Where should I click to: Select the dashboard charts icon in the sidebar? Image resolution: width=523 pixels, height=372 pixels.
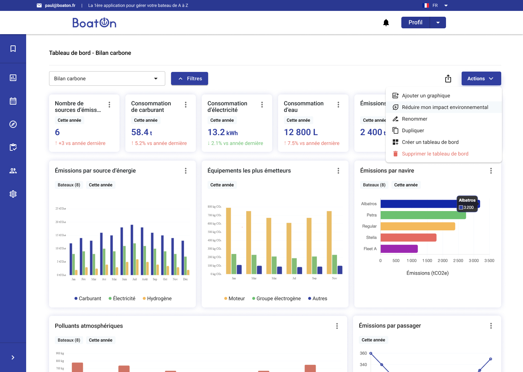pyautogui.click(x=13, y=77)
